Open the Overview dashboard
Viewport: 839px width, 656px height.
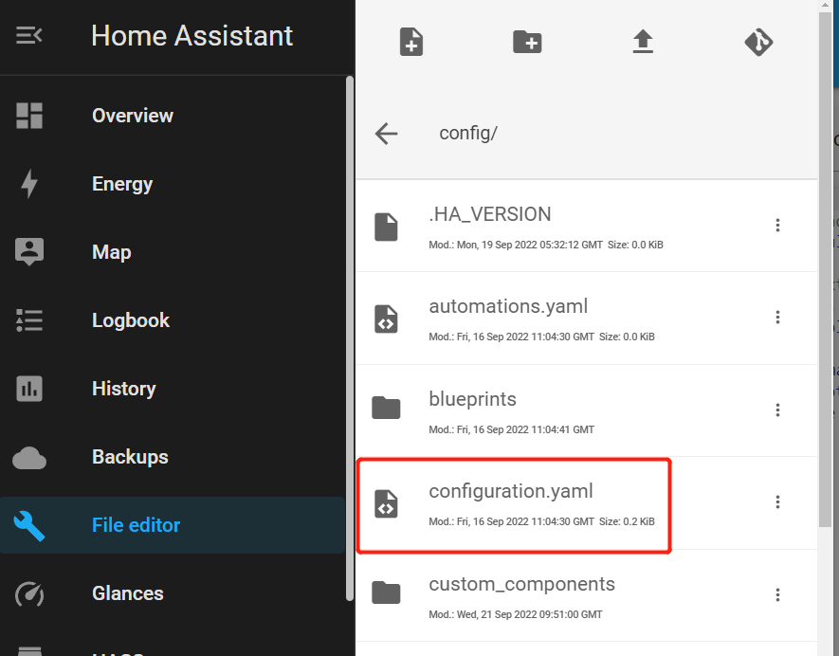click(173, 116)
